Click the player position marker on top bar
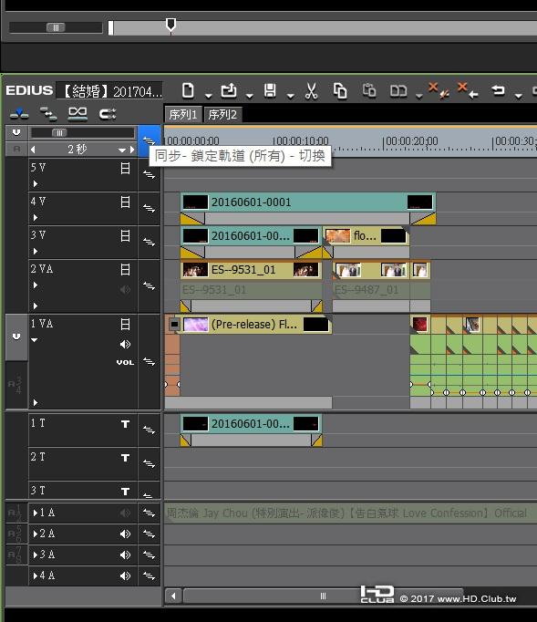 point(170,25)
